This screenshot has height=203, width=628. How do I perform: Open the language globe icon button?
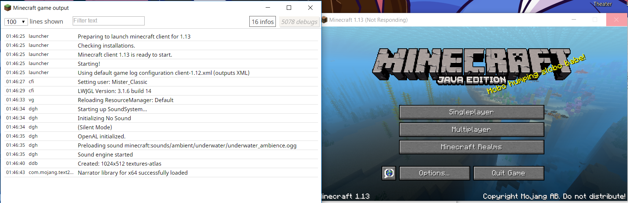click(389, 173)
